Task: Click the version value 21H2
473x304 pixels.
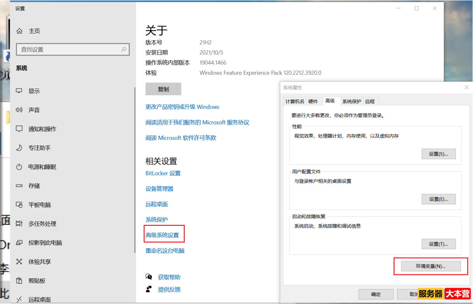Action: [206, 42]
